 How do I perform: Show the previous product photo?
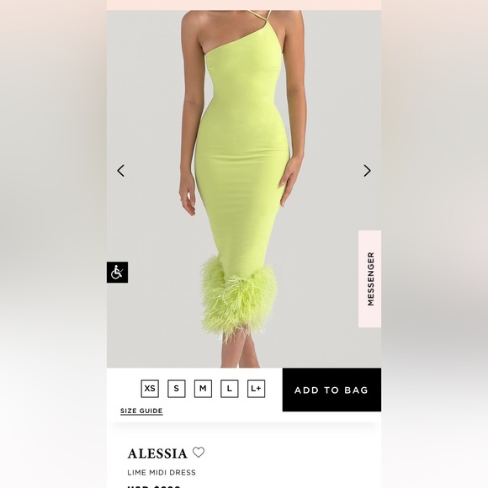[121, 171]
